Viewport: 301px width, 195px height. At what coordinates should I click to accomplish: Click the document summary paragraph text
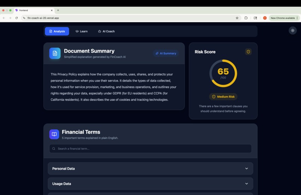114,87
